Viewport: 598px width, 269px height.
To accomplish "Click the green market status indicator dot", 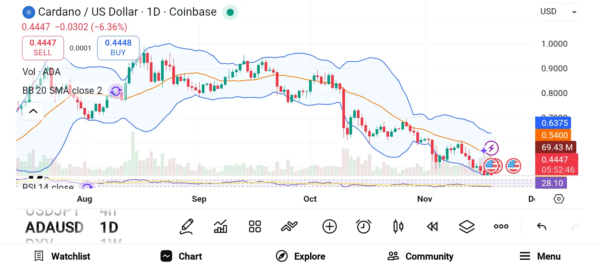I will tap(230, 12).
